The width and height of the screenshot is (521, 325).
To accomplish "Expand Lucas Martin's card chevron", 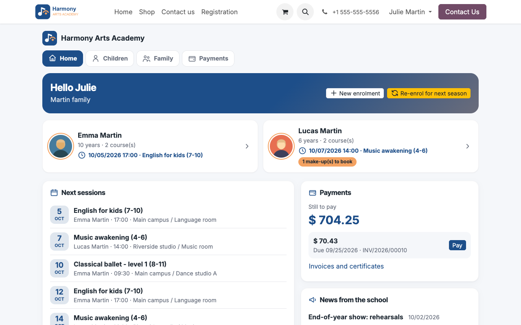I will tap(468, 146).
